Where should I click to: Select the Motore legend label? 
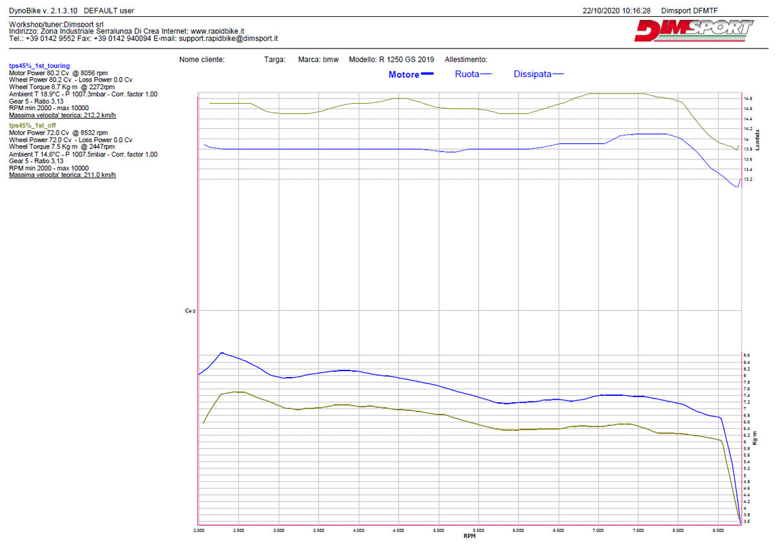403,74
